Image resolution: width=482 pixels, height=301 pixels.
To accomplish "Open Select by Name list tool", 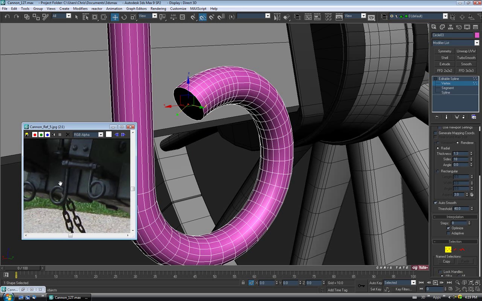I will tap(85, 17).
